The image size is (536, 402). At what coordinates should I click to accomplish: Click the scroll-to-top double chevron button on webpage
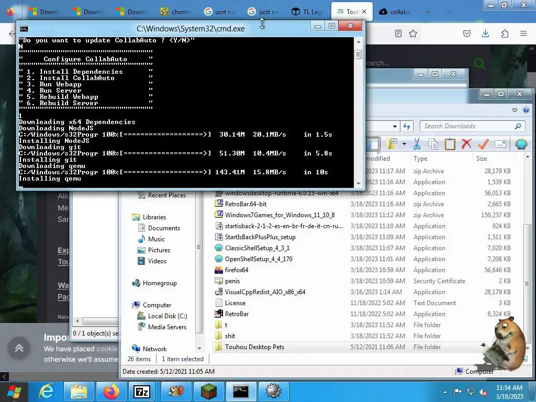click(19, 348)
